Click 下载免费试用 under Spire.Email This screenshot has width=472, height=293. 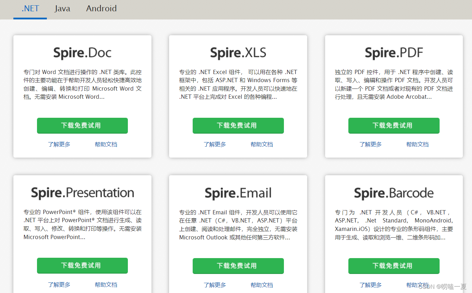(238, 266)
